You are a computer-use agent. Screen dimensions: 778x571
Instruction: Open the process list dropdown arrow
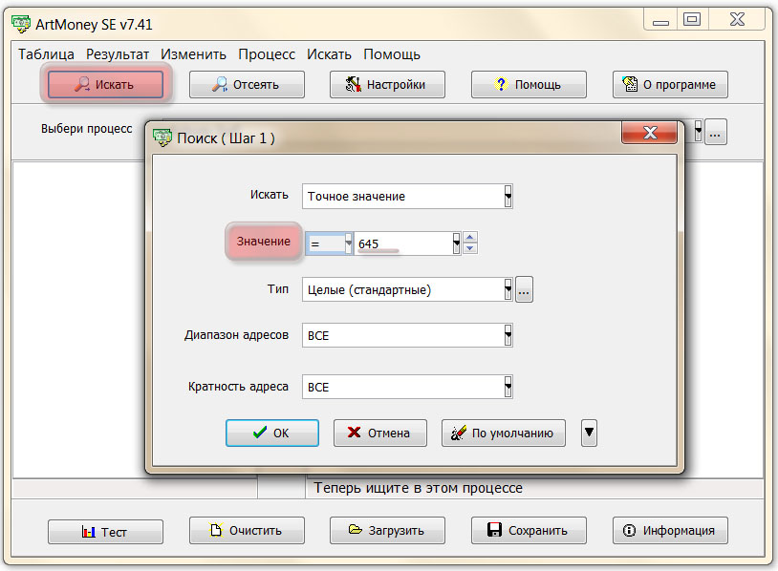coord(698,131)
